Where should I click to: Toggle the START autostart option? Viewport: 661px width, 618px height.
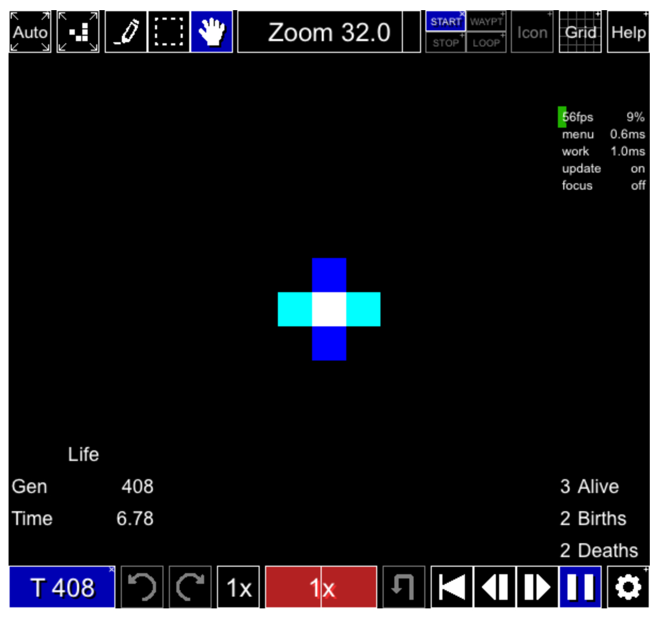coord(446,21)
